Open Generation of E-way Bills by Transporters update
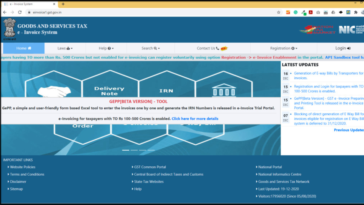364x205 pixels. [x=329, y=75]
